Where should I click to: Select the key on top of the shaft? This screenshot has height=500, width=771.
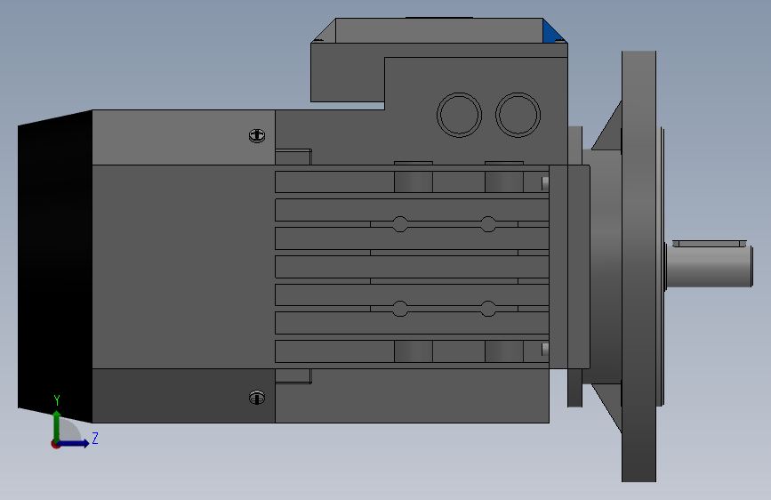coord(709,243)
